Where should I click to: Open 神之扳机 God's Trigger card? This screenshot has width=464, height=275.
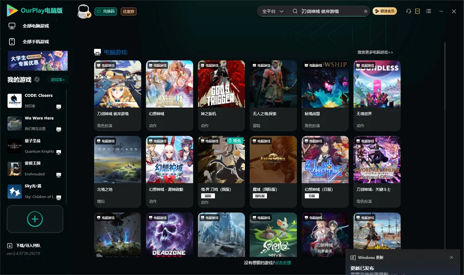tap(221, 95)
